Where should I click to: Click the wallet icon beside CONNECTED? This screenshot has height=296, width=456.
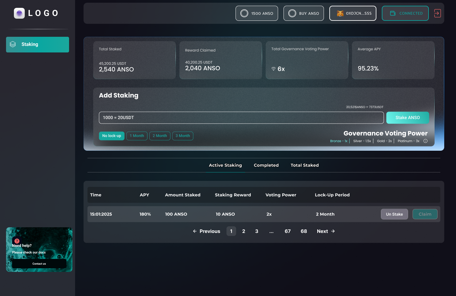393,13
